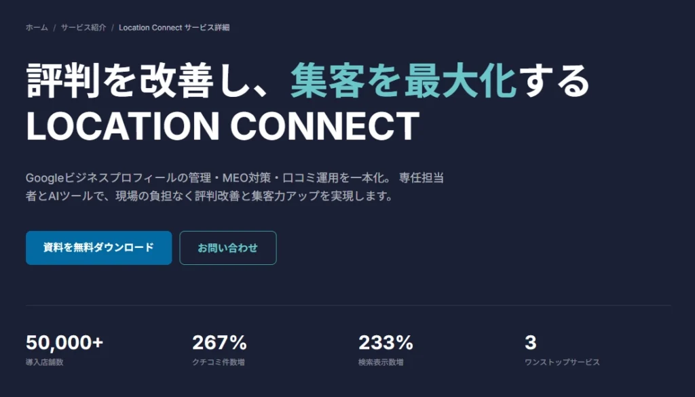Click the Googleビジネスプロフィール description paragraph
Screen dimensions: 695x397
(236, 187)
